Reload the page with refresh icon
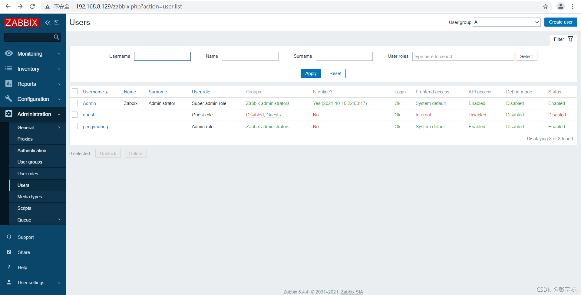The width and height of the screenshot is (581, 295). click(32, 6)
